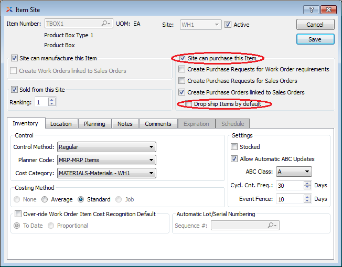This screenshot has height=267, width=342.
Task: Decrease the Event Fence value
Action: (308, 201)
